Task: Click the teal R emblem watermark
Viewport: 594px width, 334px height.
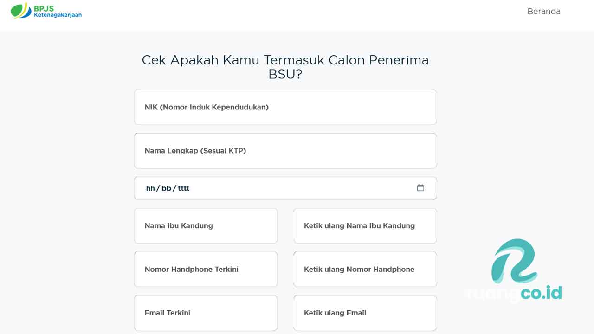Action: [x=513, y=261]
